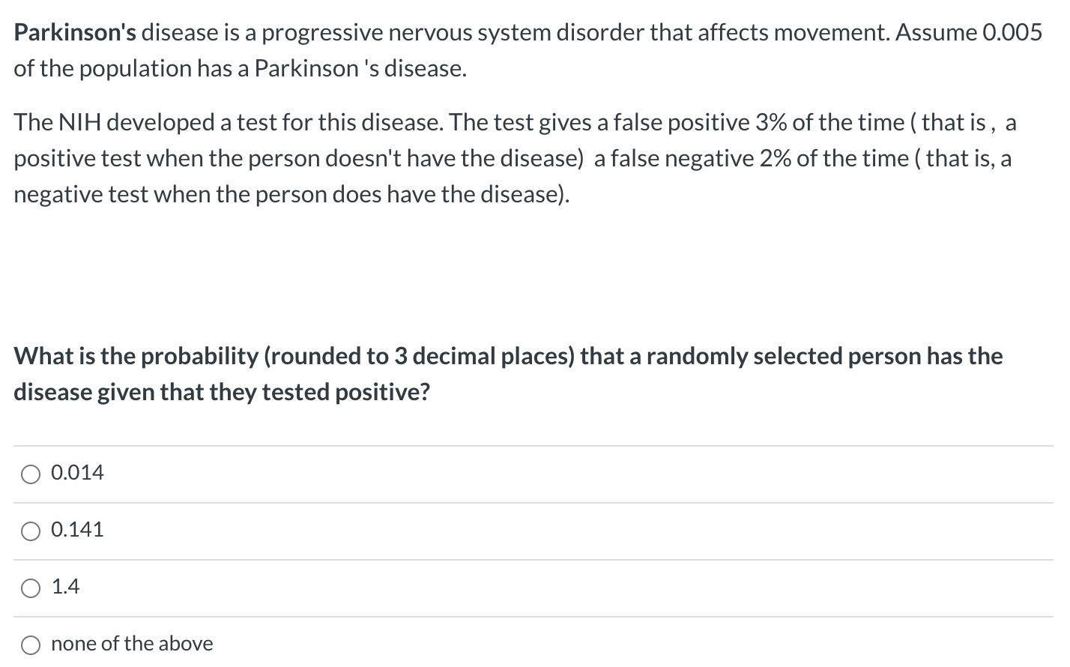Click the '0.141' answer label text
The width and height of the screenshot is (1070, 667).
[77, 530]
